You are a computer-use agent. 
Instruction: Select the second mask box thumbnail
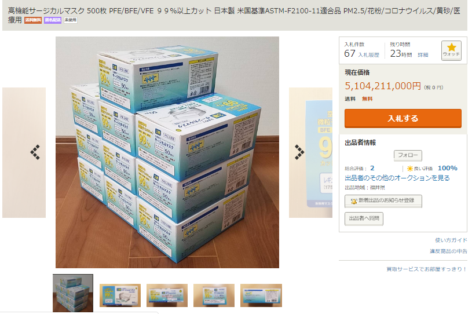click(120, 295)
